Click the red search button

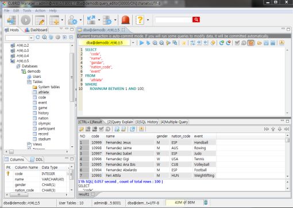[x=196, y=20]
